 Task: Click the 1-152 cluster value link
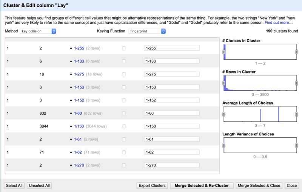point(79,100)
